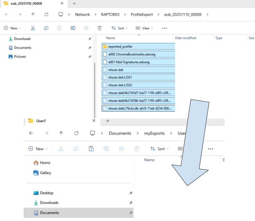Open new tab next to User1 tab

tap(108, 121)
